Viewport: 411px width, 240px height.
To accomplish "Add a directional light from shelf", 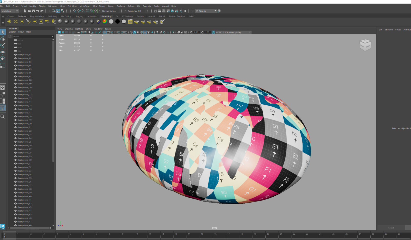I will [x=15, y=22].
